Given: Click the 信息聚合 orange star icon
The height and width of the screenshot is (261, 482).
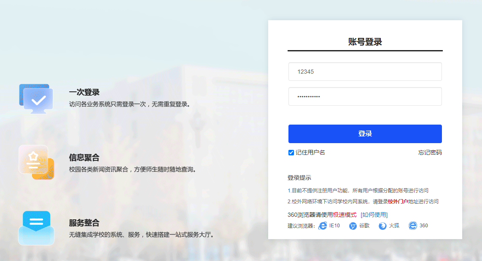Looking at the screenshot, I should pos(35,162).
